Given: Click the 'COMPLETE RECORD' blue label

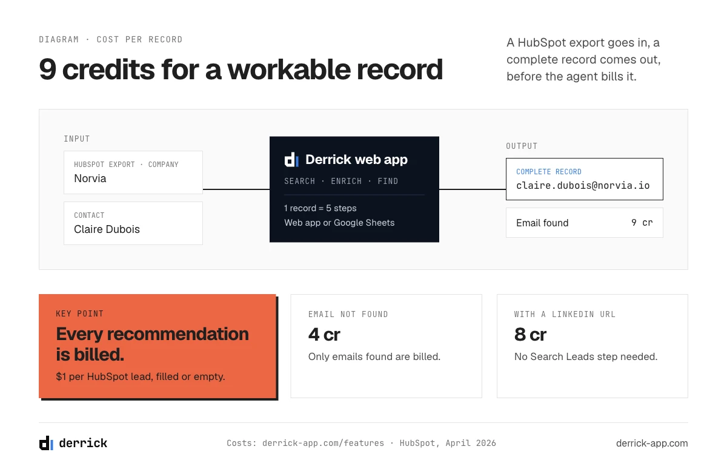Looking at the screenshot, I should 549,172.
